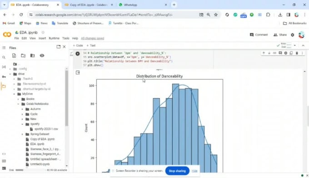Click the Mount Drive folder icon
This screenshot has width=309, height=178.
click(x=33, y=56)
